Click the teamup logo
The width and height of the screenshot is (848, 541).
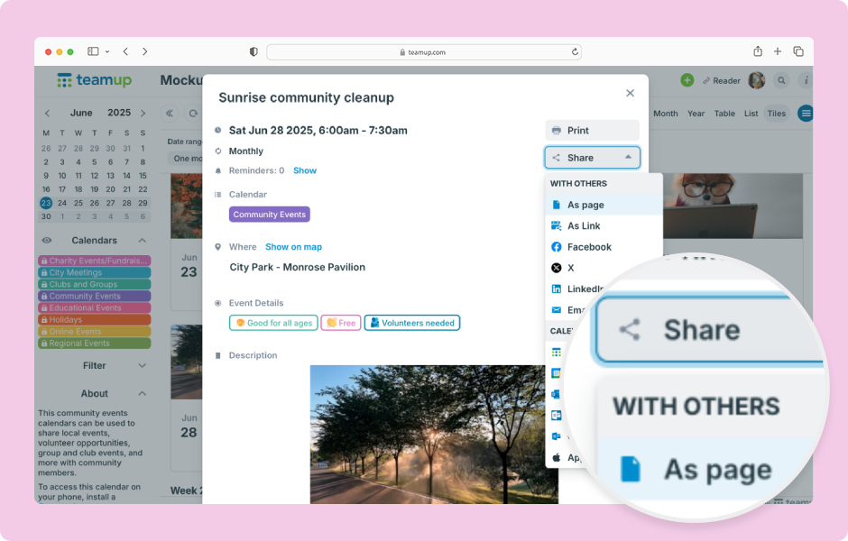[x=94, y=80]
